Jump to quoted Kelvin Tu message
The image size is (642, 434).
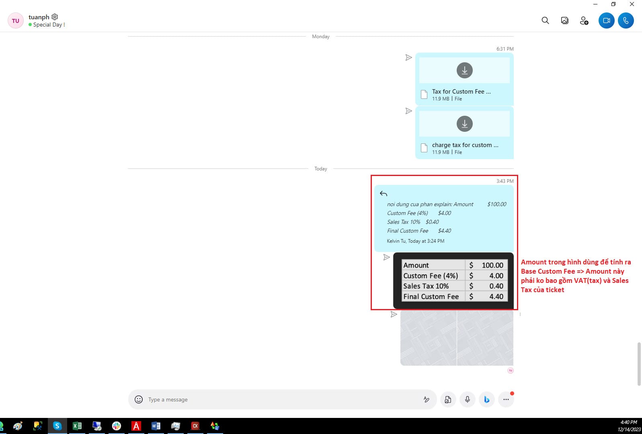click(444, 218)
